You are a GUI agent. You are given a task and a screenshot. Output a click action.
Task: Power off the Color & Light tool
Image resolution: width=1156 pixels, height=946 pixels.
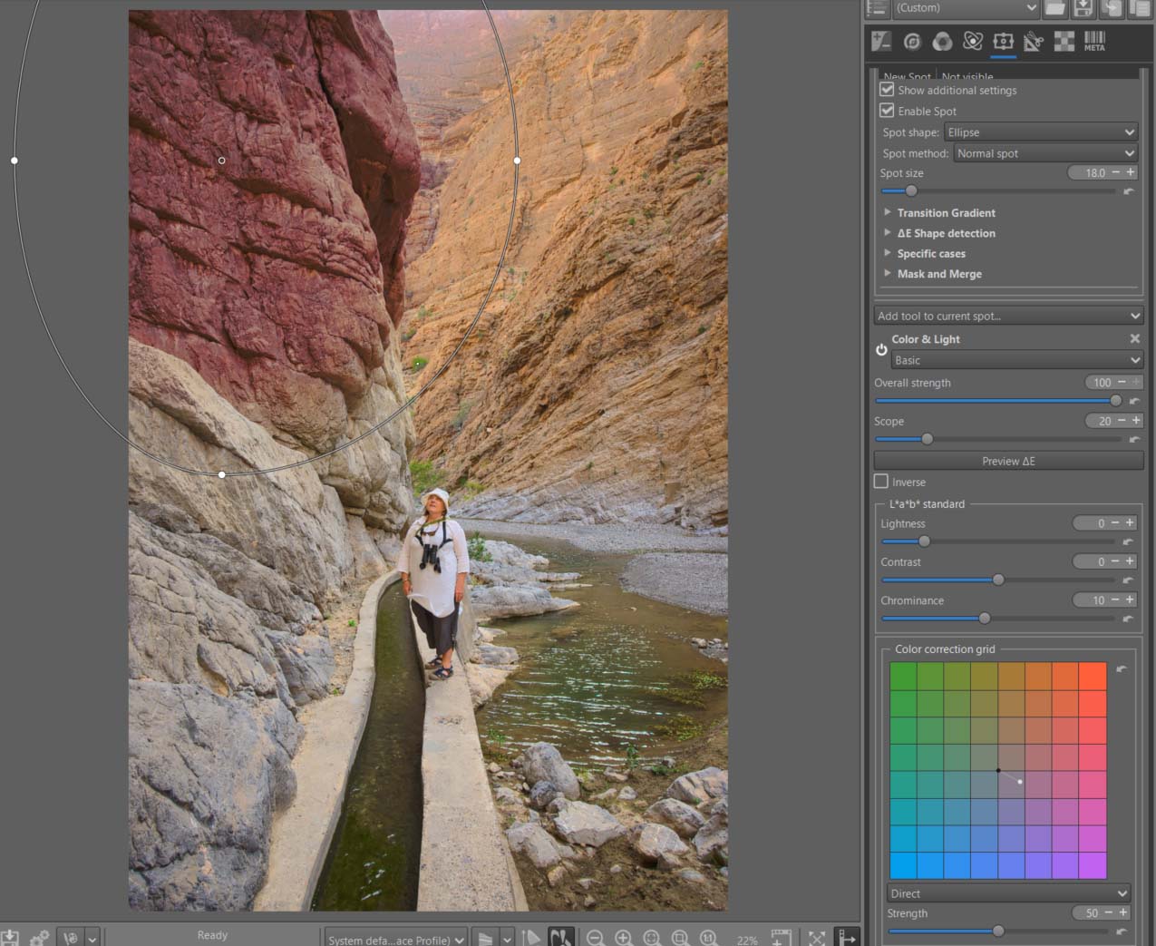[881, 349]
